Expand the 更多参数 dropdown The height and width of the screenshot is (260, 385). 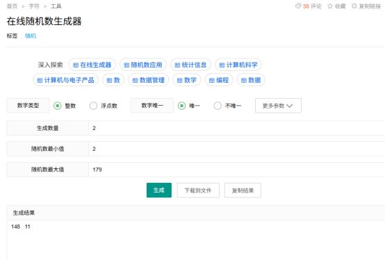278,106
